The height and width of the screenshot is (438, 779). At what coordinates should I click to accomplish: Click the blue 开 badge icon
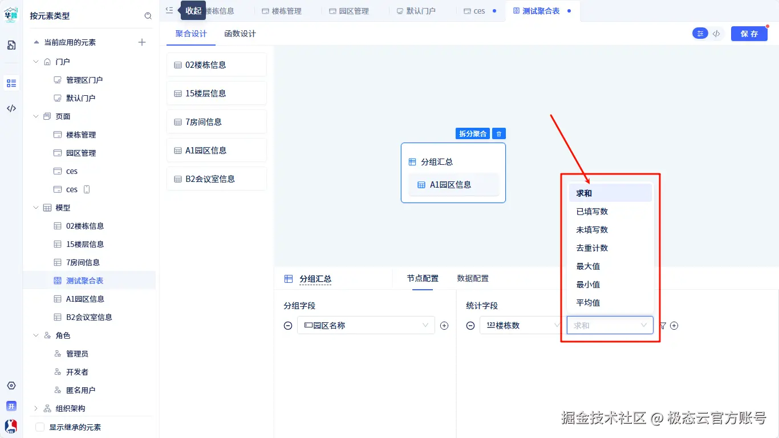[x=11, y=406]
